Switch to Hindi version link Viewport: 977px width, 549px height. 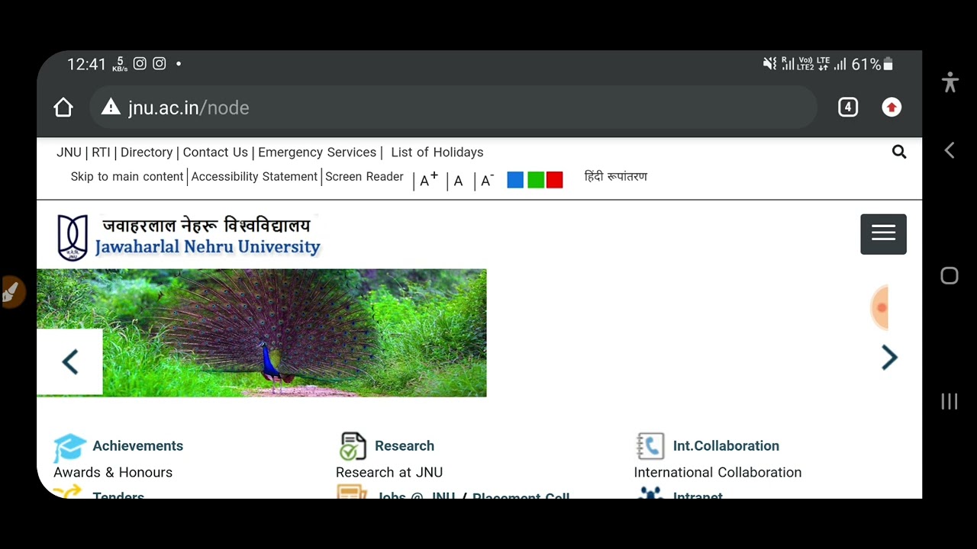click(x=616, y=177)
